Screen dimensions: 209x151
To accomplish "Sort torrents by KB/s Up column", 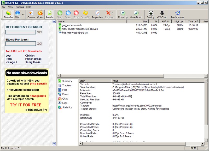I will click(x=178, y=21).
